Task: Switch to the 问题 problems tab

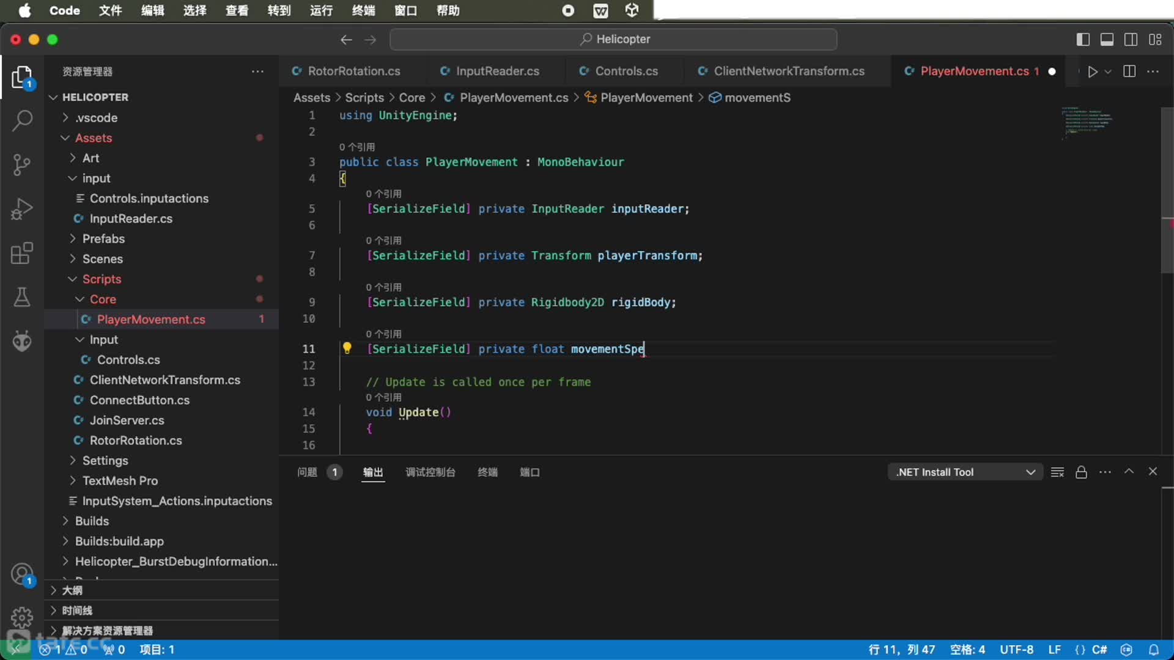Action: tap(307, 472)
